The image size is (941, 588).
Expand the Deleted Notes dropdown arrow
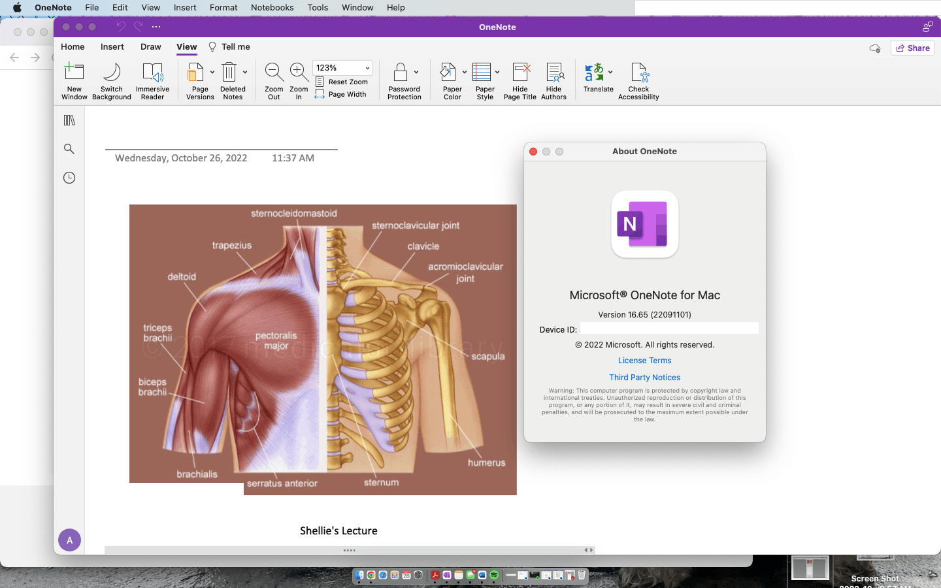coord(245,73)
